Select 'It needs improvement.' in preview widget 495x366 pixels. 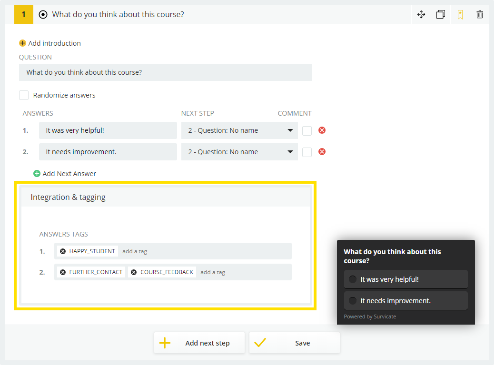(406, 301)
